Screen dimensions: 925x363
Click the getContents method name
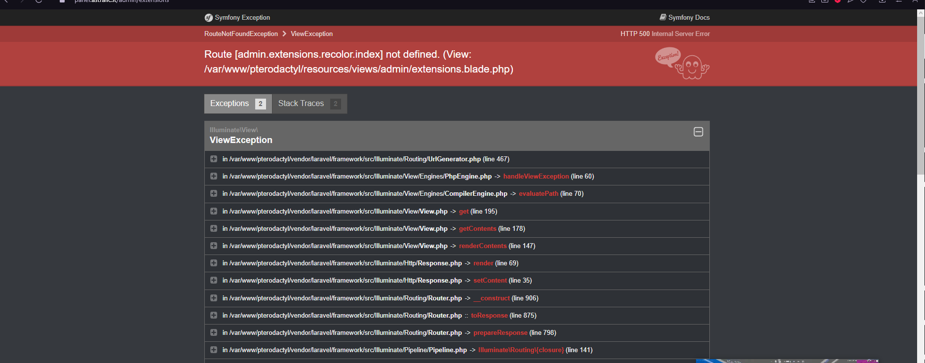pos(478,229)
